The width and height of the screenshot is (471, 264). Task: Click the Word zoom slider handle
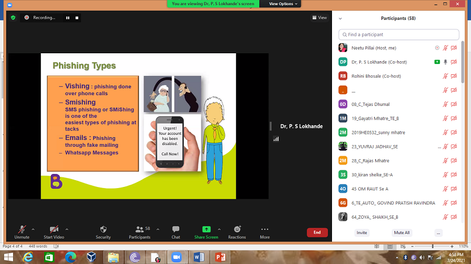(x=432, y=246)
